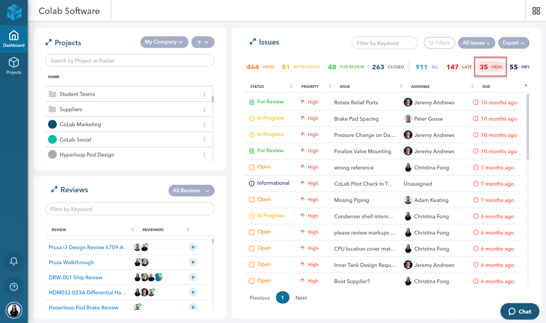Open Hyperloop Pod Brake Review link

[84, 307]
